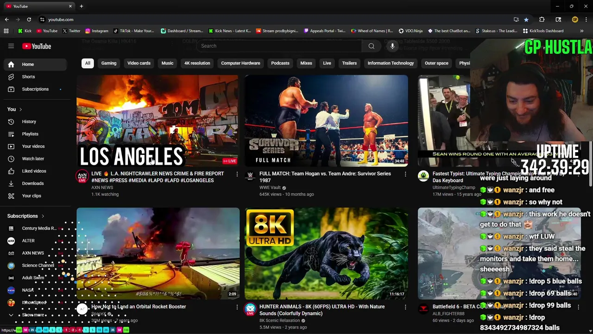Click the bookmark star in address bar
This screenshot has width=593, height=334.
click(x=526, y=19)
